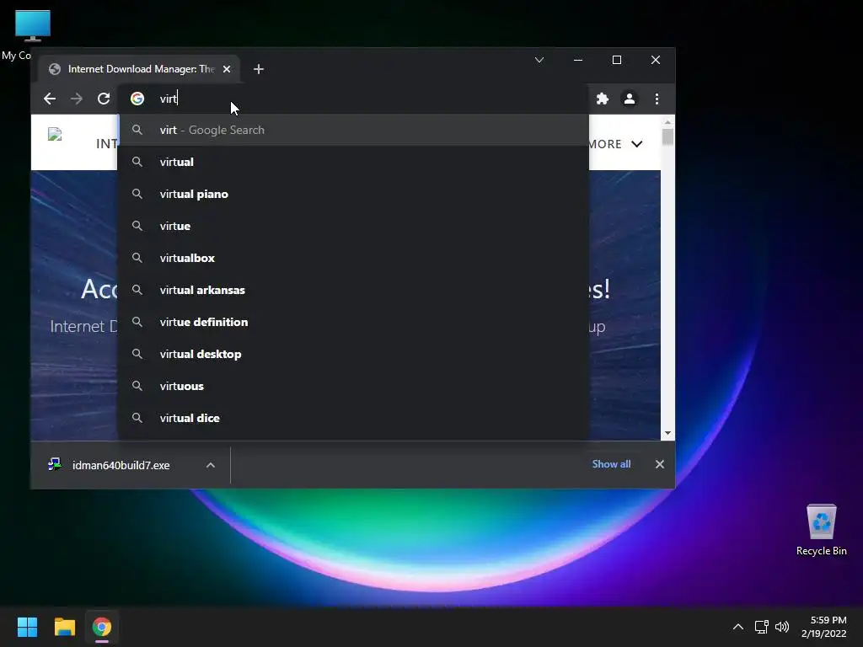Screen dimensions: 863x647
Task: Click the Google logo in the address bar
Action: point(137,99)
